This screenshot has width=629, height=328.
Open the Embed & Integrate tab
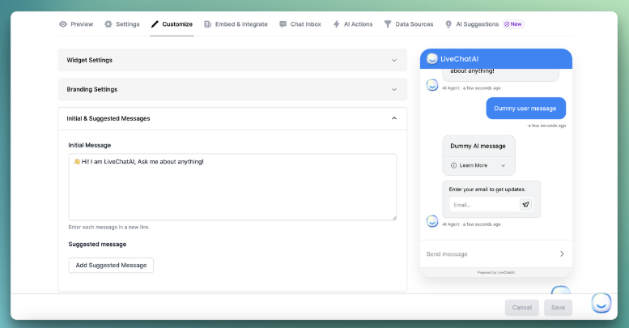pos(236,24)
